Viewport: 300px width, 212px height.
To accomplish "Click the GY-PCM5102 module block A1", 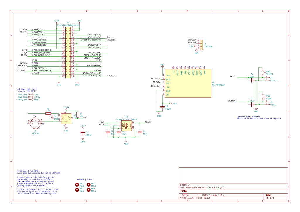I will [x=188, y=83].
